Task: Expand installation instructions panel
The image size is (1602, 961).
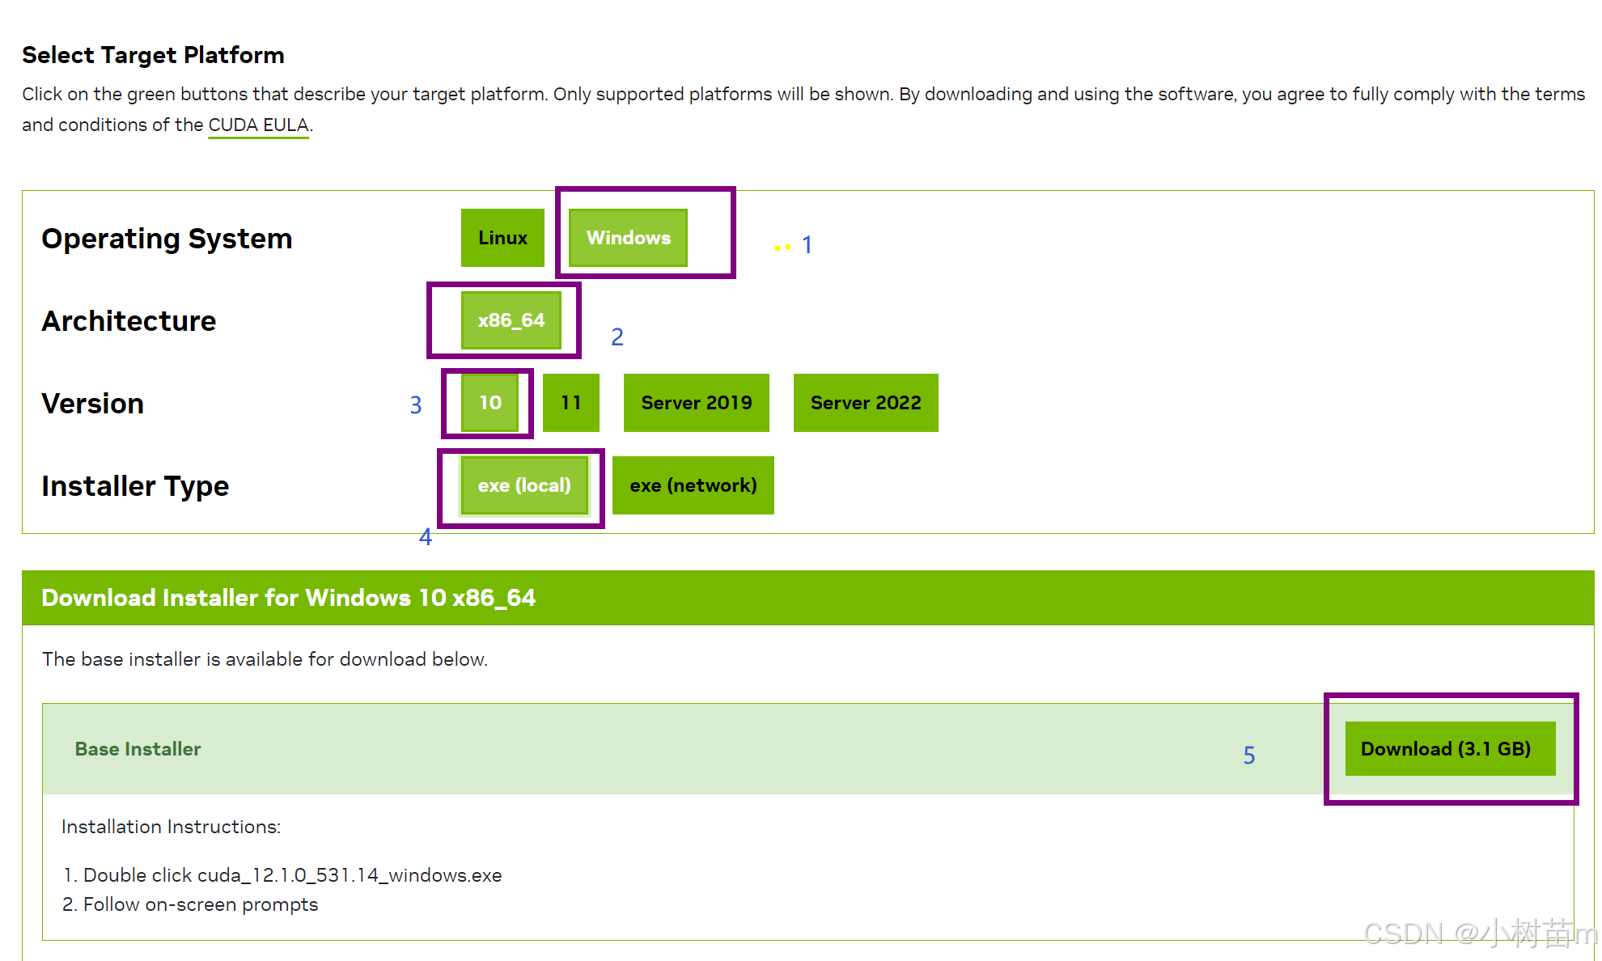Action: point(171,826)
